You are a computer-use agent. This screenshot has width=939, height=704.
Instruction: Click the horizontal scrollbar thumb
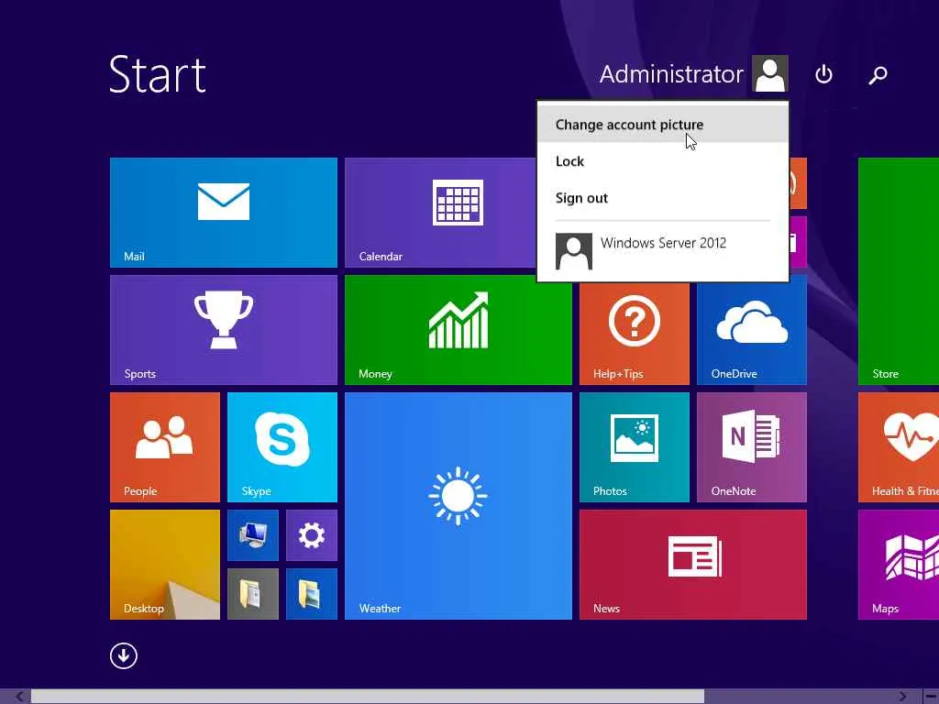pyautogui.click(x=367, y=697)
